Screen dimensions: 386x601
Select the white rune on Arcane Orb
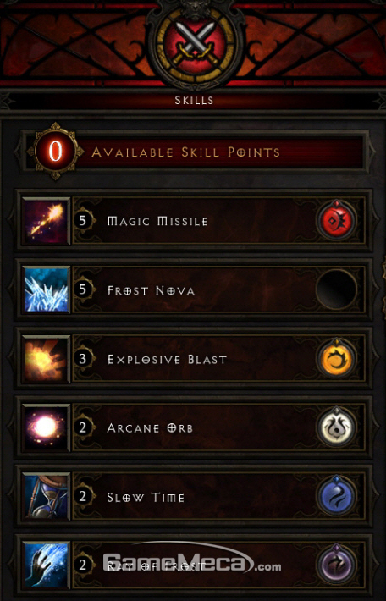click(336, 427)
